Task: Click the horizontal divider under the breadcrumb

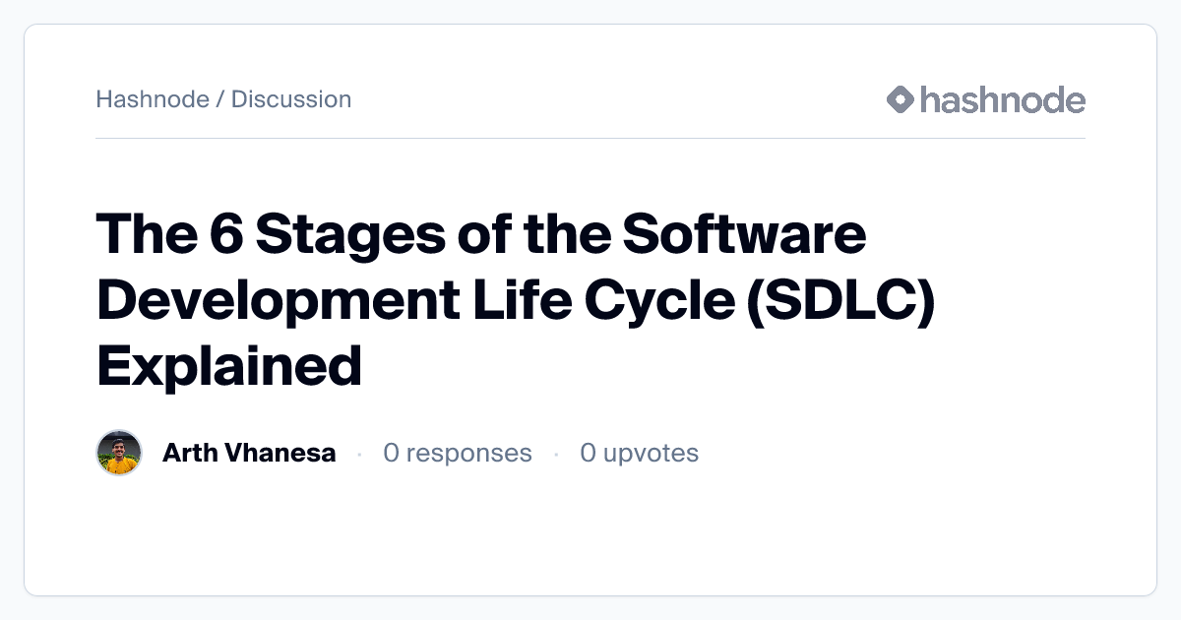Action: (x=590, y=139)
